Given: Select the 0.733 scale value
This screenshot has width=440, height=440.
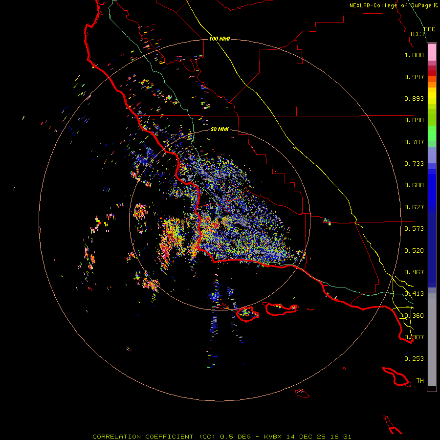Looking at the screenshot, I should tap(414, 164).
